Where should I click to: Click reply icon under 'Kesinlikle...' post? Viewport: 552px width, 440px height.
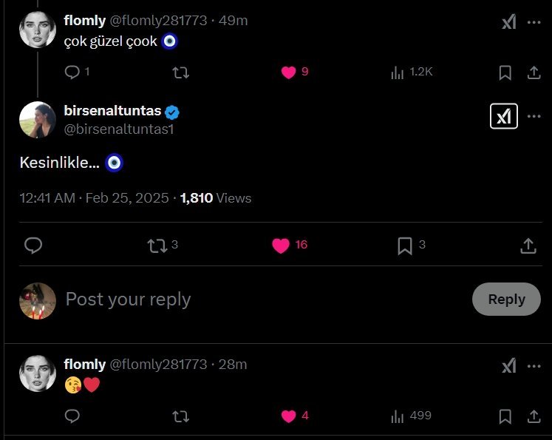(33, 246)
